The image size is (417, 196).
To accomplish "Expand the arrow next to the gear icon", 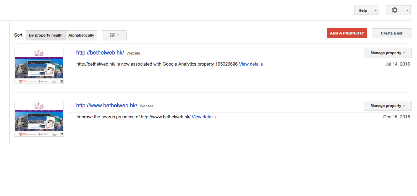I will (x=407, y=10).
